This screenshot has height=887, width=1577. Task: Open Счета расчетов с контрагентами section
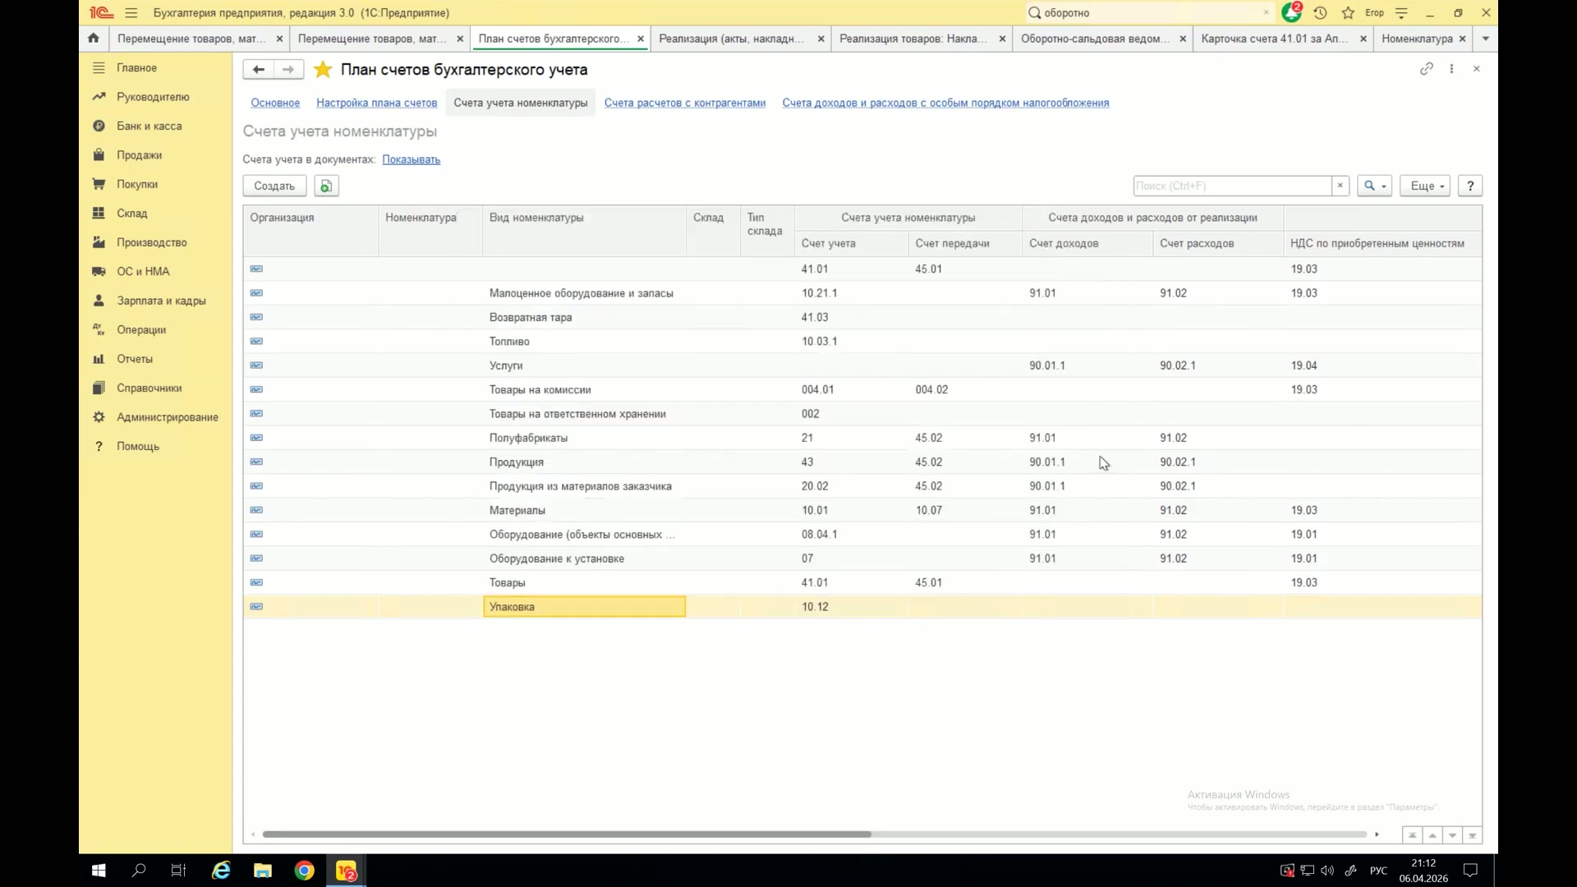point(685,103)
